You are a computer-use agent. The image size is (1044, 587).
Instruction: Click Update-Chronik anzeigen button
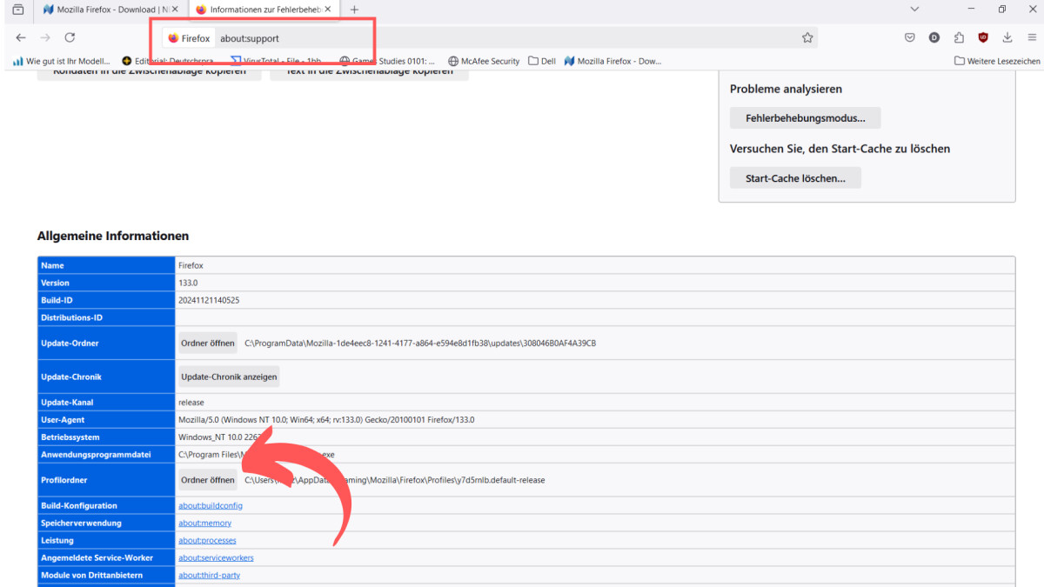[x=229, y=377]
